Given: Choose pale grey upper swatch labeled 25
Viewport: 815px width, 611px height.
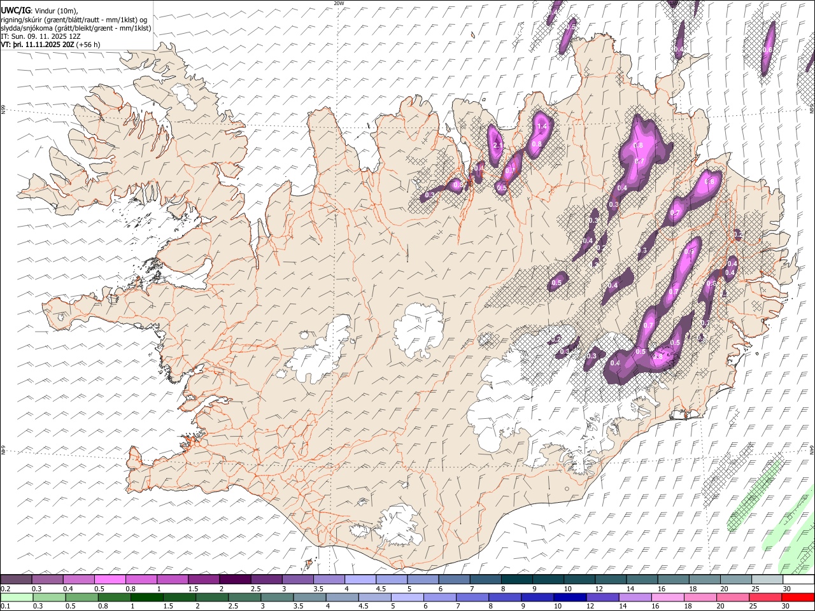Looking at the screenshot, I should pos(766,579).
